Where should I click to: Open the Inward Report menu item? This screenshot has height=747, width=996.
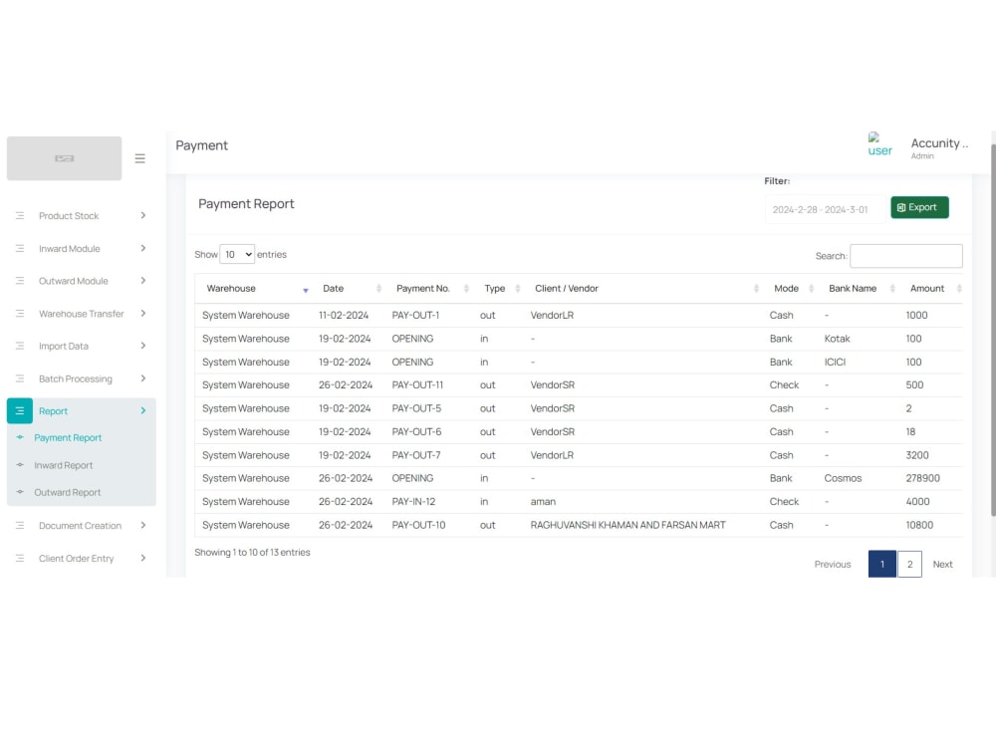[x=62, y=465]
